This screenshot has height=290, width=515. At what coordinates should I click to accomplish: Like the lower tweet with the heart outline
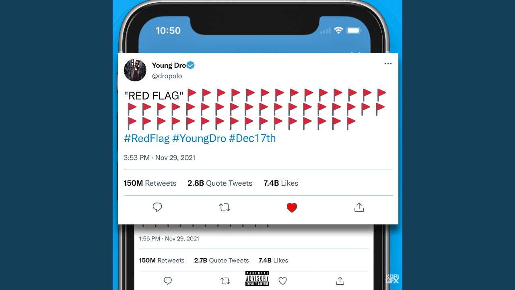coord(283,281)
